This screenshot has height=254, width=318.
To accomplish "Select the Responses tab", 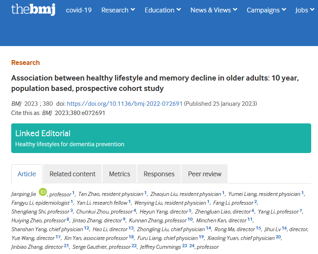I will click(x=159, y=174).
